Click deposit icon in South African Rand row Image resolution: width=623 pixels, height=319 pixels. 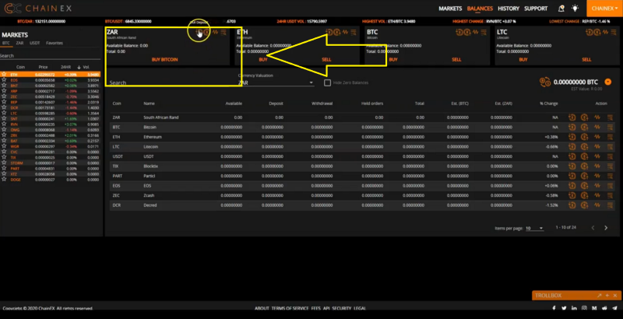(572, 117)
